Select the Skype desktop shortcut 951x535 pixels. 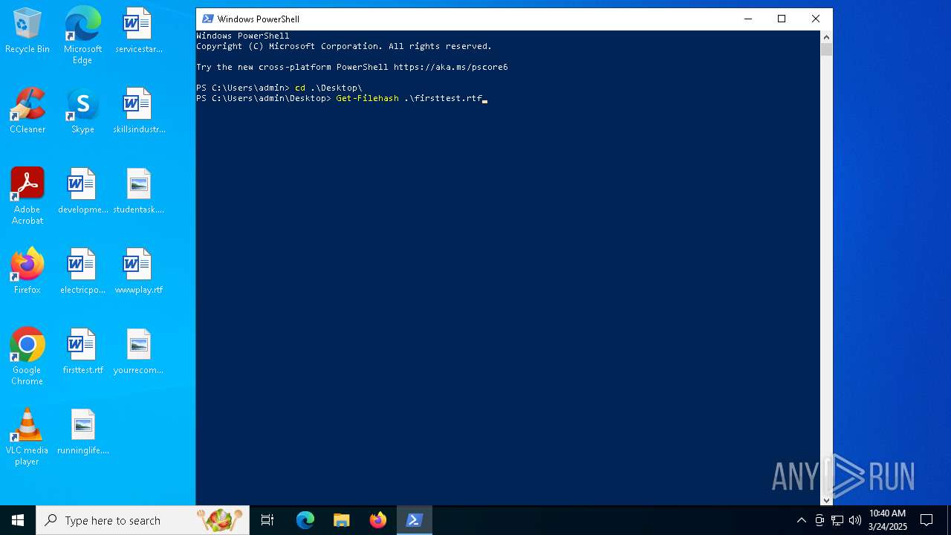click(x=82, y=111)
